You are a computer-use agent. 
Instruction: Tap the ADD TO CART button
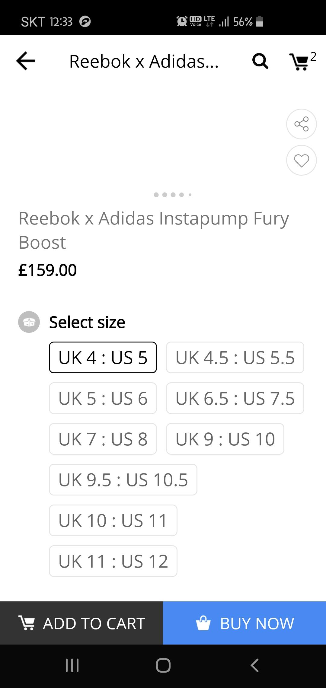pos(81,623)
